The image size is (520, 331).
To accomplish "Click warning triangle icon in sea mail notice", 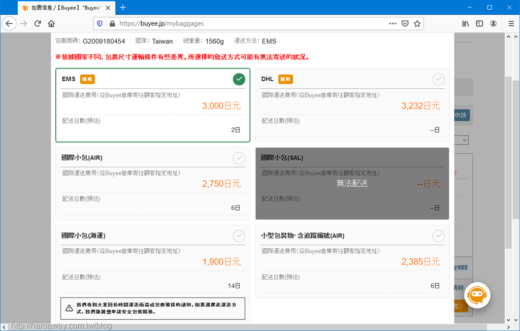I will (69, 308).
